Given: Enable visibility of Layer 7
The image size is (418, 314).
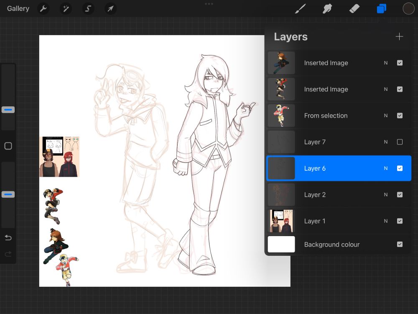Looking at the screenshot, I should [400, 142].
